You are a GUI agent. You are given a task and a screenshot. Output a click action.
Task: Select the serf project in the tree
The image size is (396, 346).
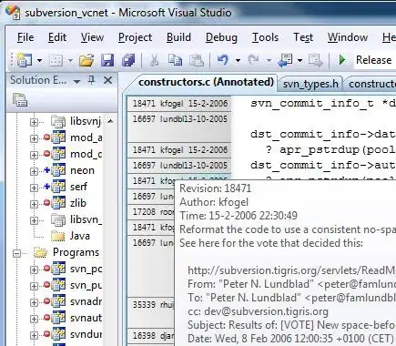tap(78, 187)
